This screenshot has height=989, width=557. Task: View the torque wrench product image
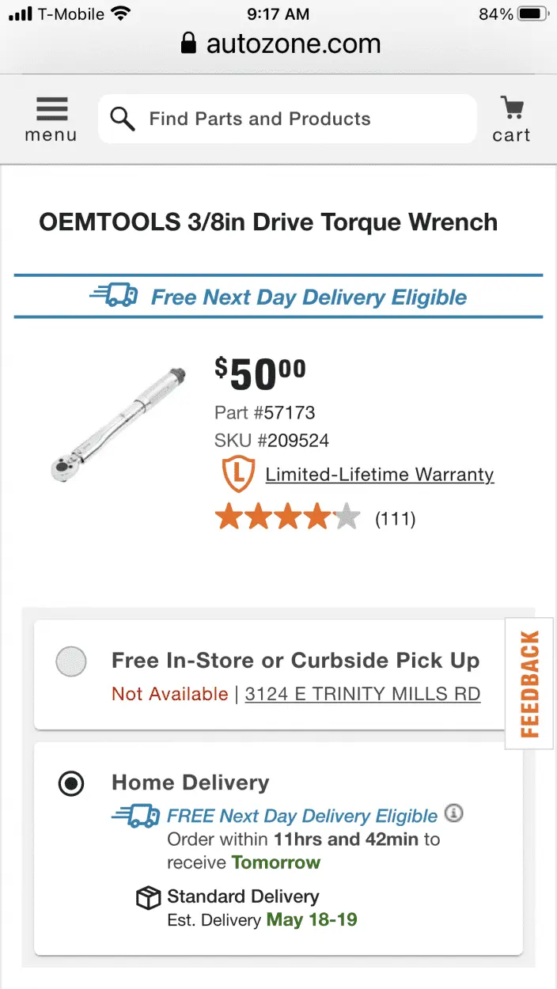pos(117,423)
